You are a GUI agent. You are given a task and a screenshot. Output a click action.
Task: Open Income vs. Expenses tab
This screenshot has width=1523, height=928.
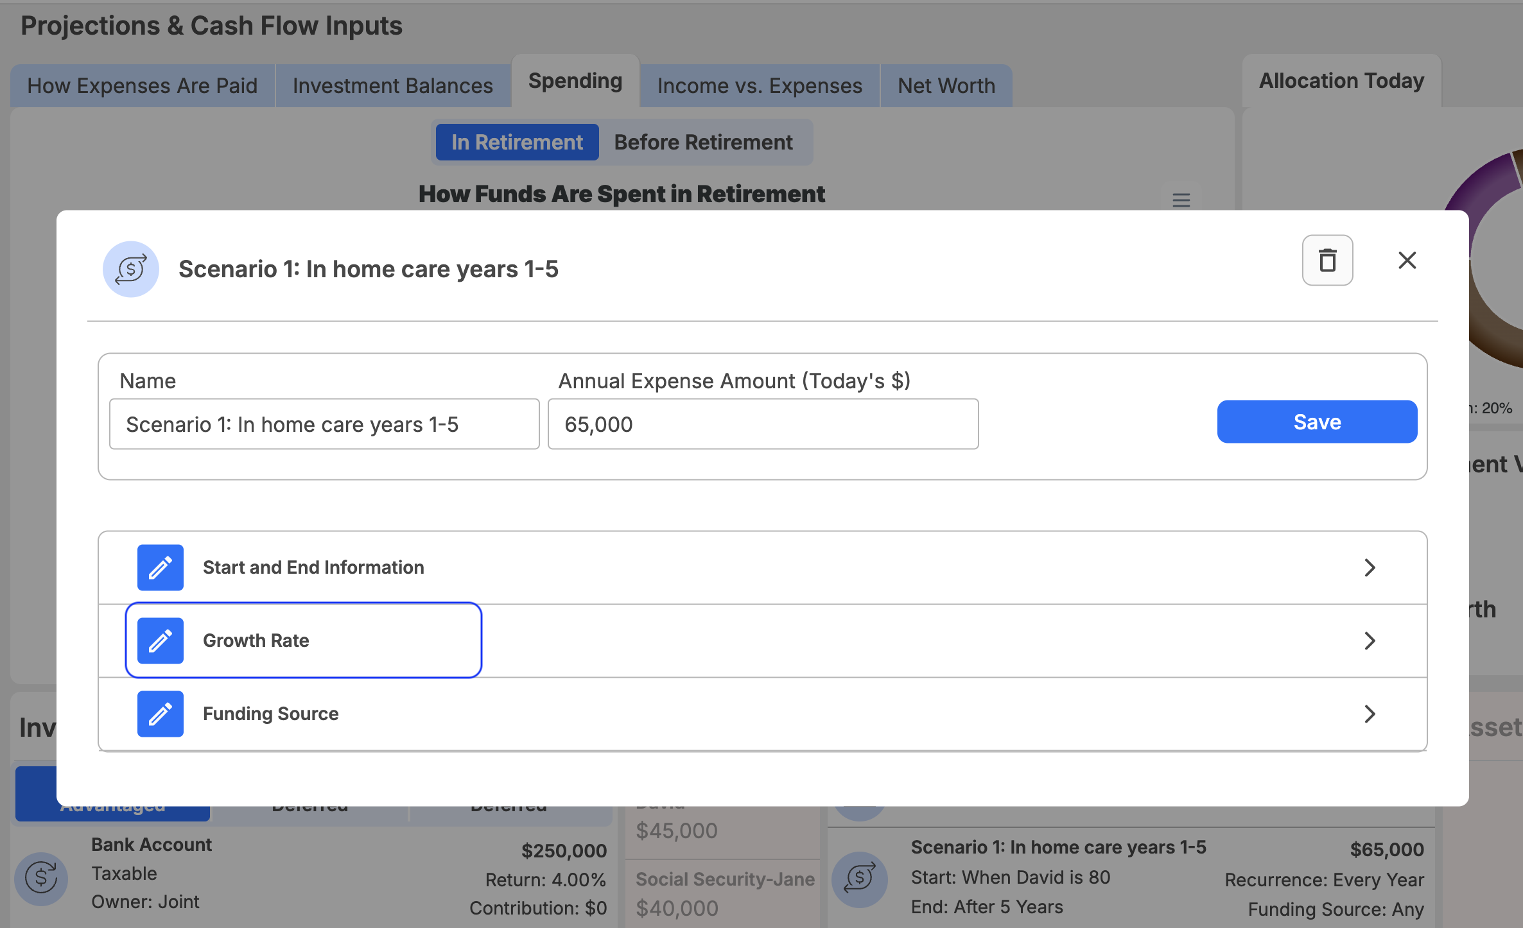(x=760, y=86)
